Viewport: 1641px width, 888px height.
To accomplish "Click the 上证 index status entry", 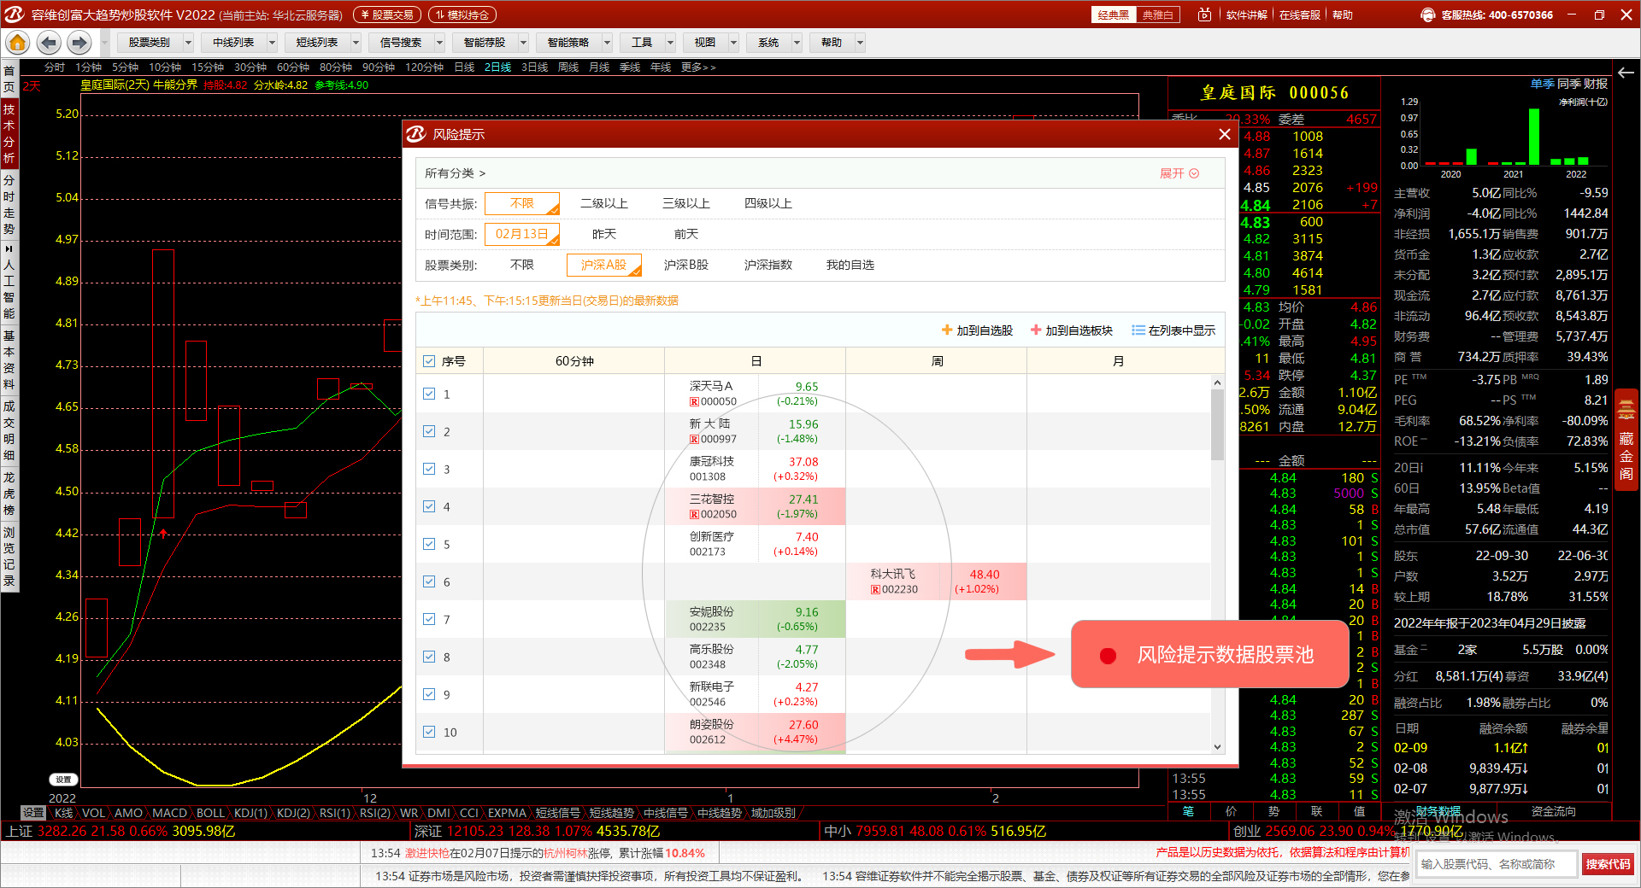I will [120, 831].
